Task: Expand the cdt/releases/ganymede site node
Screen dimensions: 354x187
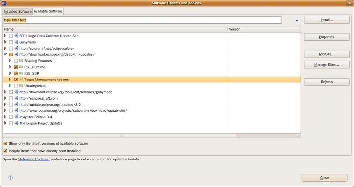Action: pyautogui.click(x=5, y=92)
